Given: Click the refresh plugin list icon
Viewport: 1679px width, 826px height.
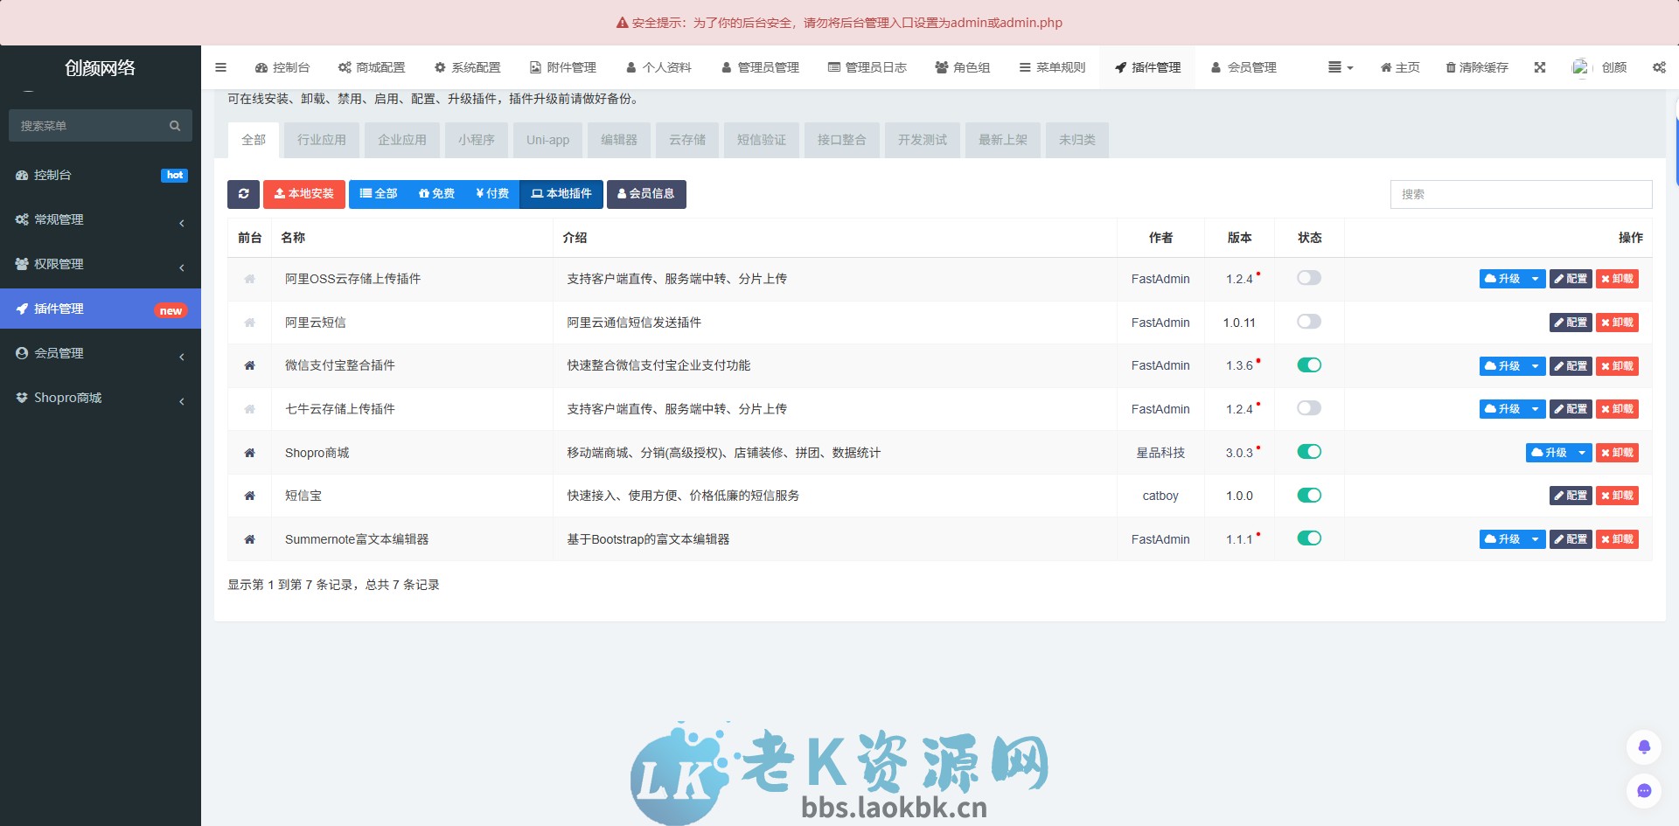Looking at the screenshot, I should [x=243, y=194].
